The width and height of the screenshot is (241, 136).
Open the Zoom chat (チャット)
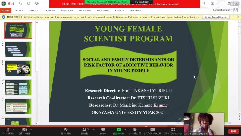[x=103, y=131]
